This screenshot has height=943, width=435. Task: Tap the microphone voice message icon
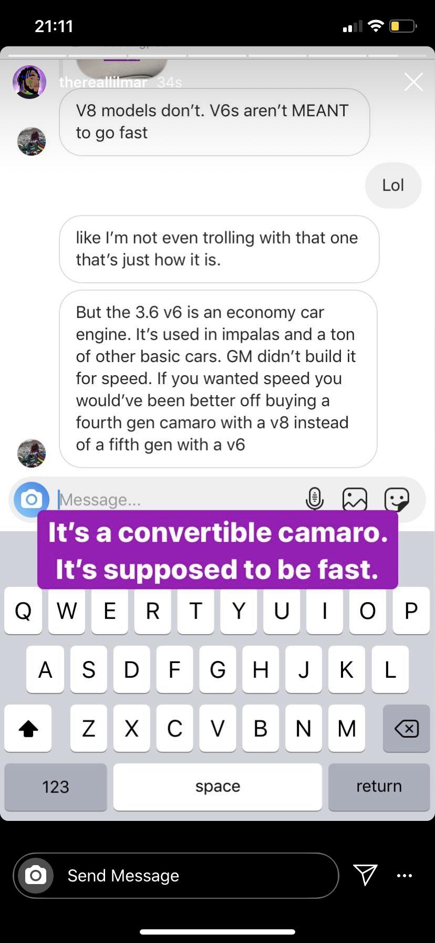[315, 499]
